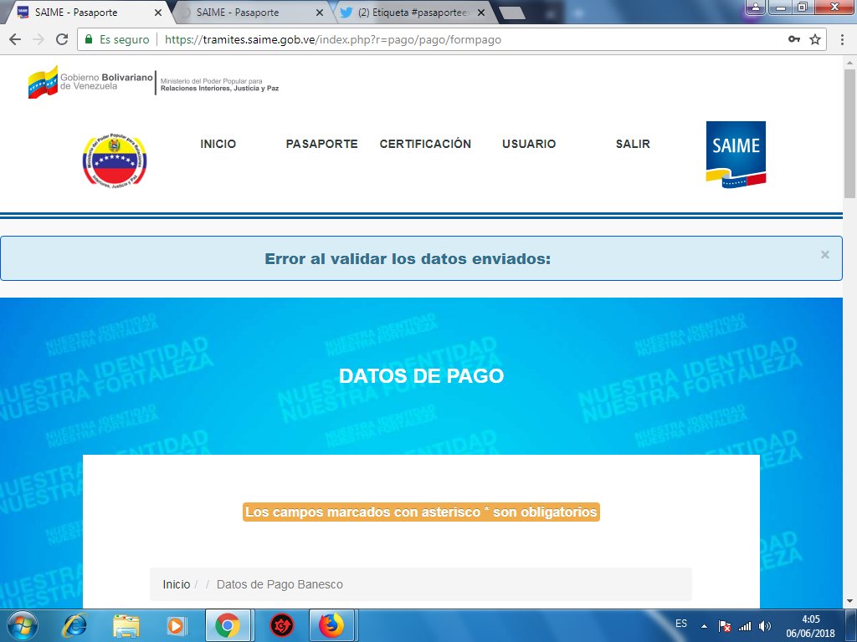Click the Datos de Pago Banesco breadcrumb
This screenshot has height=642, width=857.
280,584
